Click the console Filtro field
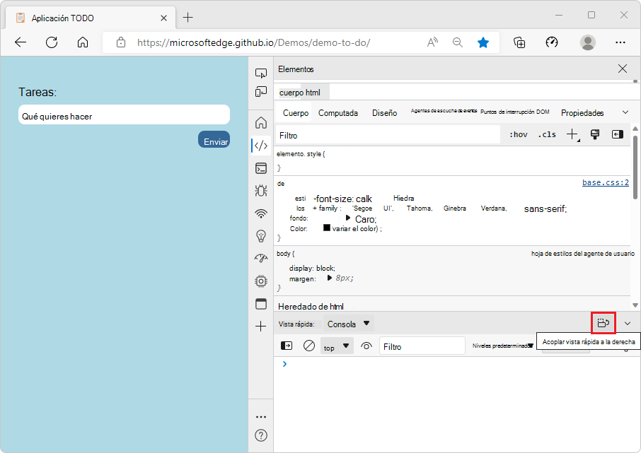The width and height of the screenshot is (641, 453). (422, 346)
